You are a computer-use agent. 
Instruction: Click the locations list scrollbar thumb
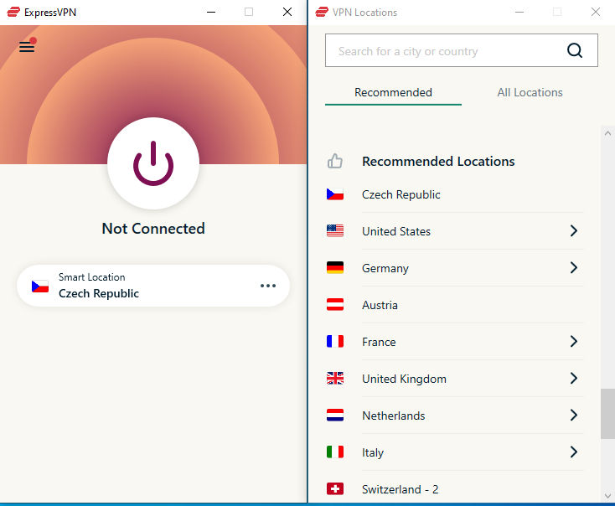point(607,414)
